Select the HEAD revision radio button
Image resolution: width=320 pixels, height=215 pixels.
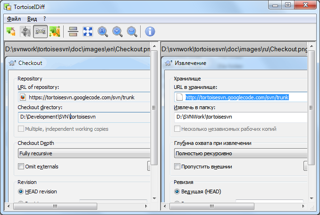(21, 191)
